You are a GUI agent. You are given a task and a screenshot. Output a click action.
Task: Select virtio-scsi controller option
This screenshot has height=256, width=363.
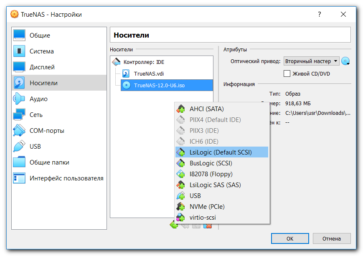[x=203, y=218]
